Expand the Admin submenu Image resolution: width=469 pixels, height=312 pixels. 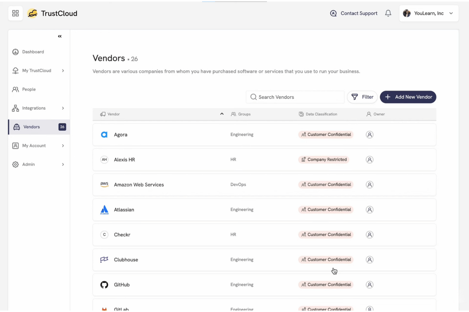point(63,164)
